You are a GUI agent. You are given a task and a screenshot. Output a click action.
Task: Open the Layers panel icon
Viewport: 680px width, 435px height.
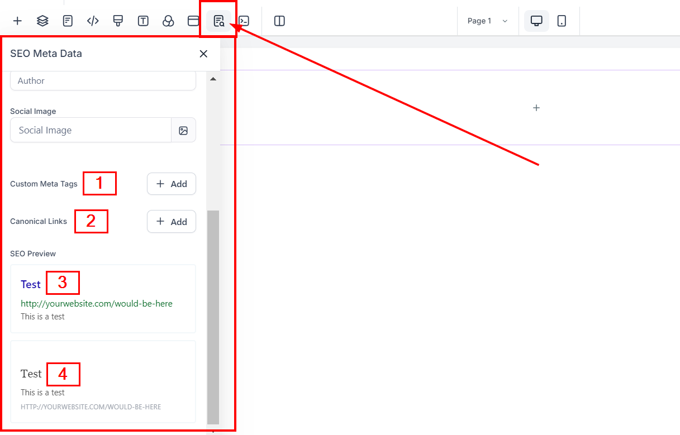point(42,21)
